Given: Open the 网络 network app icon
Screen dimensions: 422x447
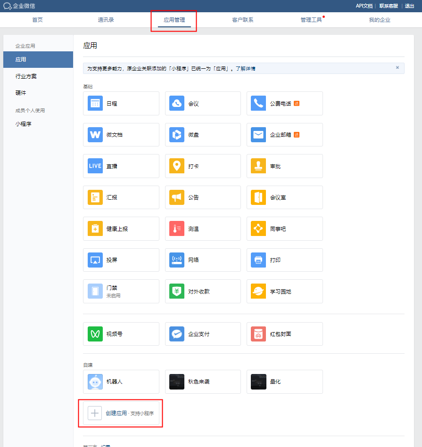Looking at the screenshot, I should click(177, 260).
